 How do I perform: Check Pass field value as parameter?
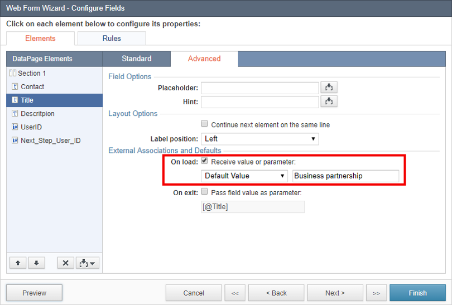tap(204, 191)
